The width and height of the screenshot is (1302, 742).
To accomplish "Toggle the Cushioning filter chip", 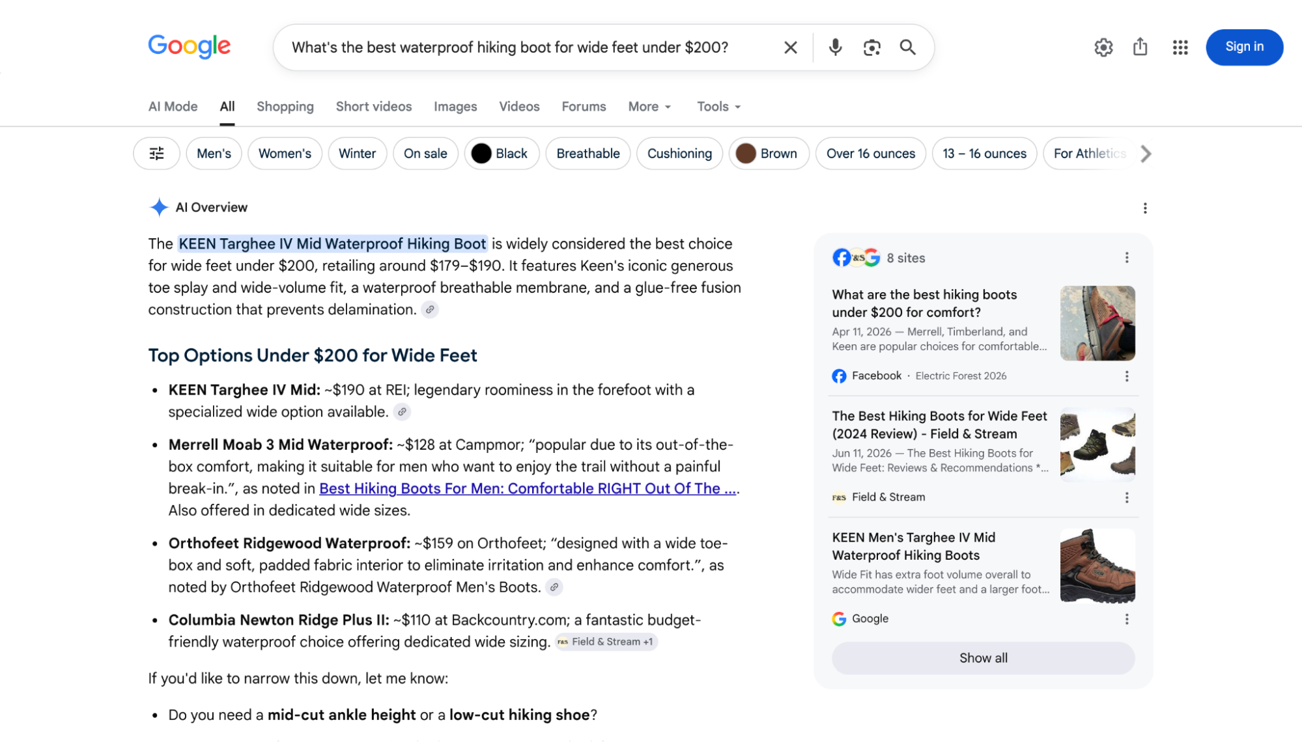I will click(x=679, y=154).
